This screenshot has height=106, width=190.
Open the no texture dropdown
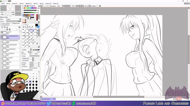pyautogui.click(x=28, y=60)
